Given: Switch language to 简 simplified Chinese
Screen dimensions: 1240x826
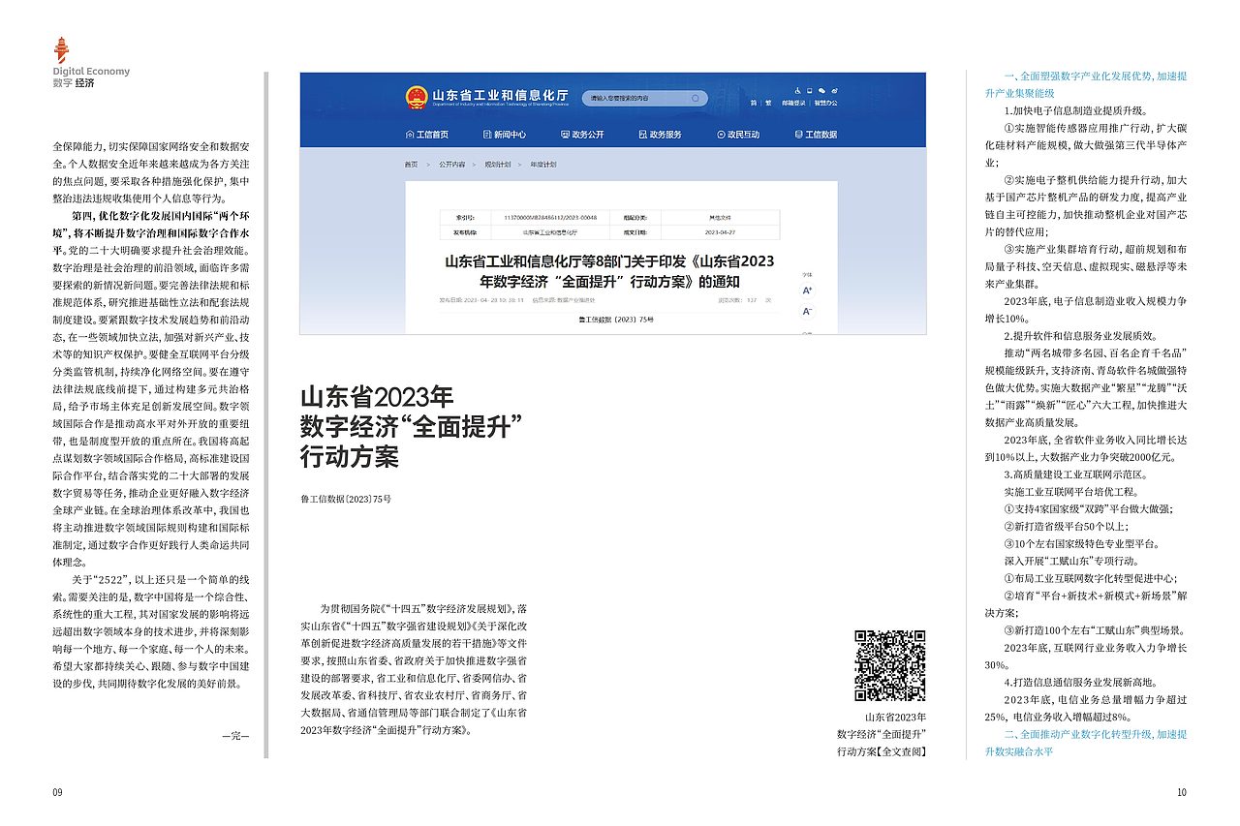Looking at the screenshot, I should coord(753,103).
